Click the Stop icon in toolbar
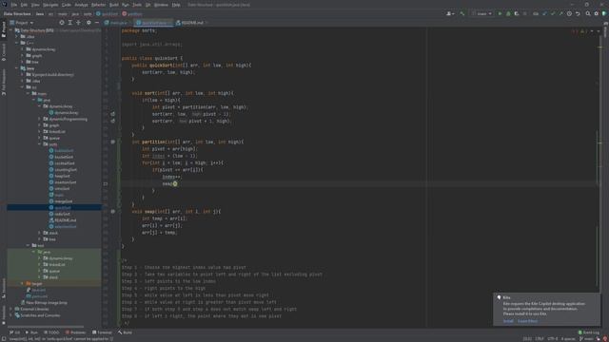The image size is (609, 342). pyautogui.click(x=525, y=13)
